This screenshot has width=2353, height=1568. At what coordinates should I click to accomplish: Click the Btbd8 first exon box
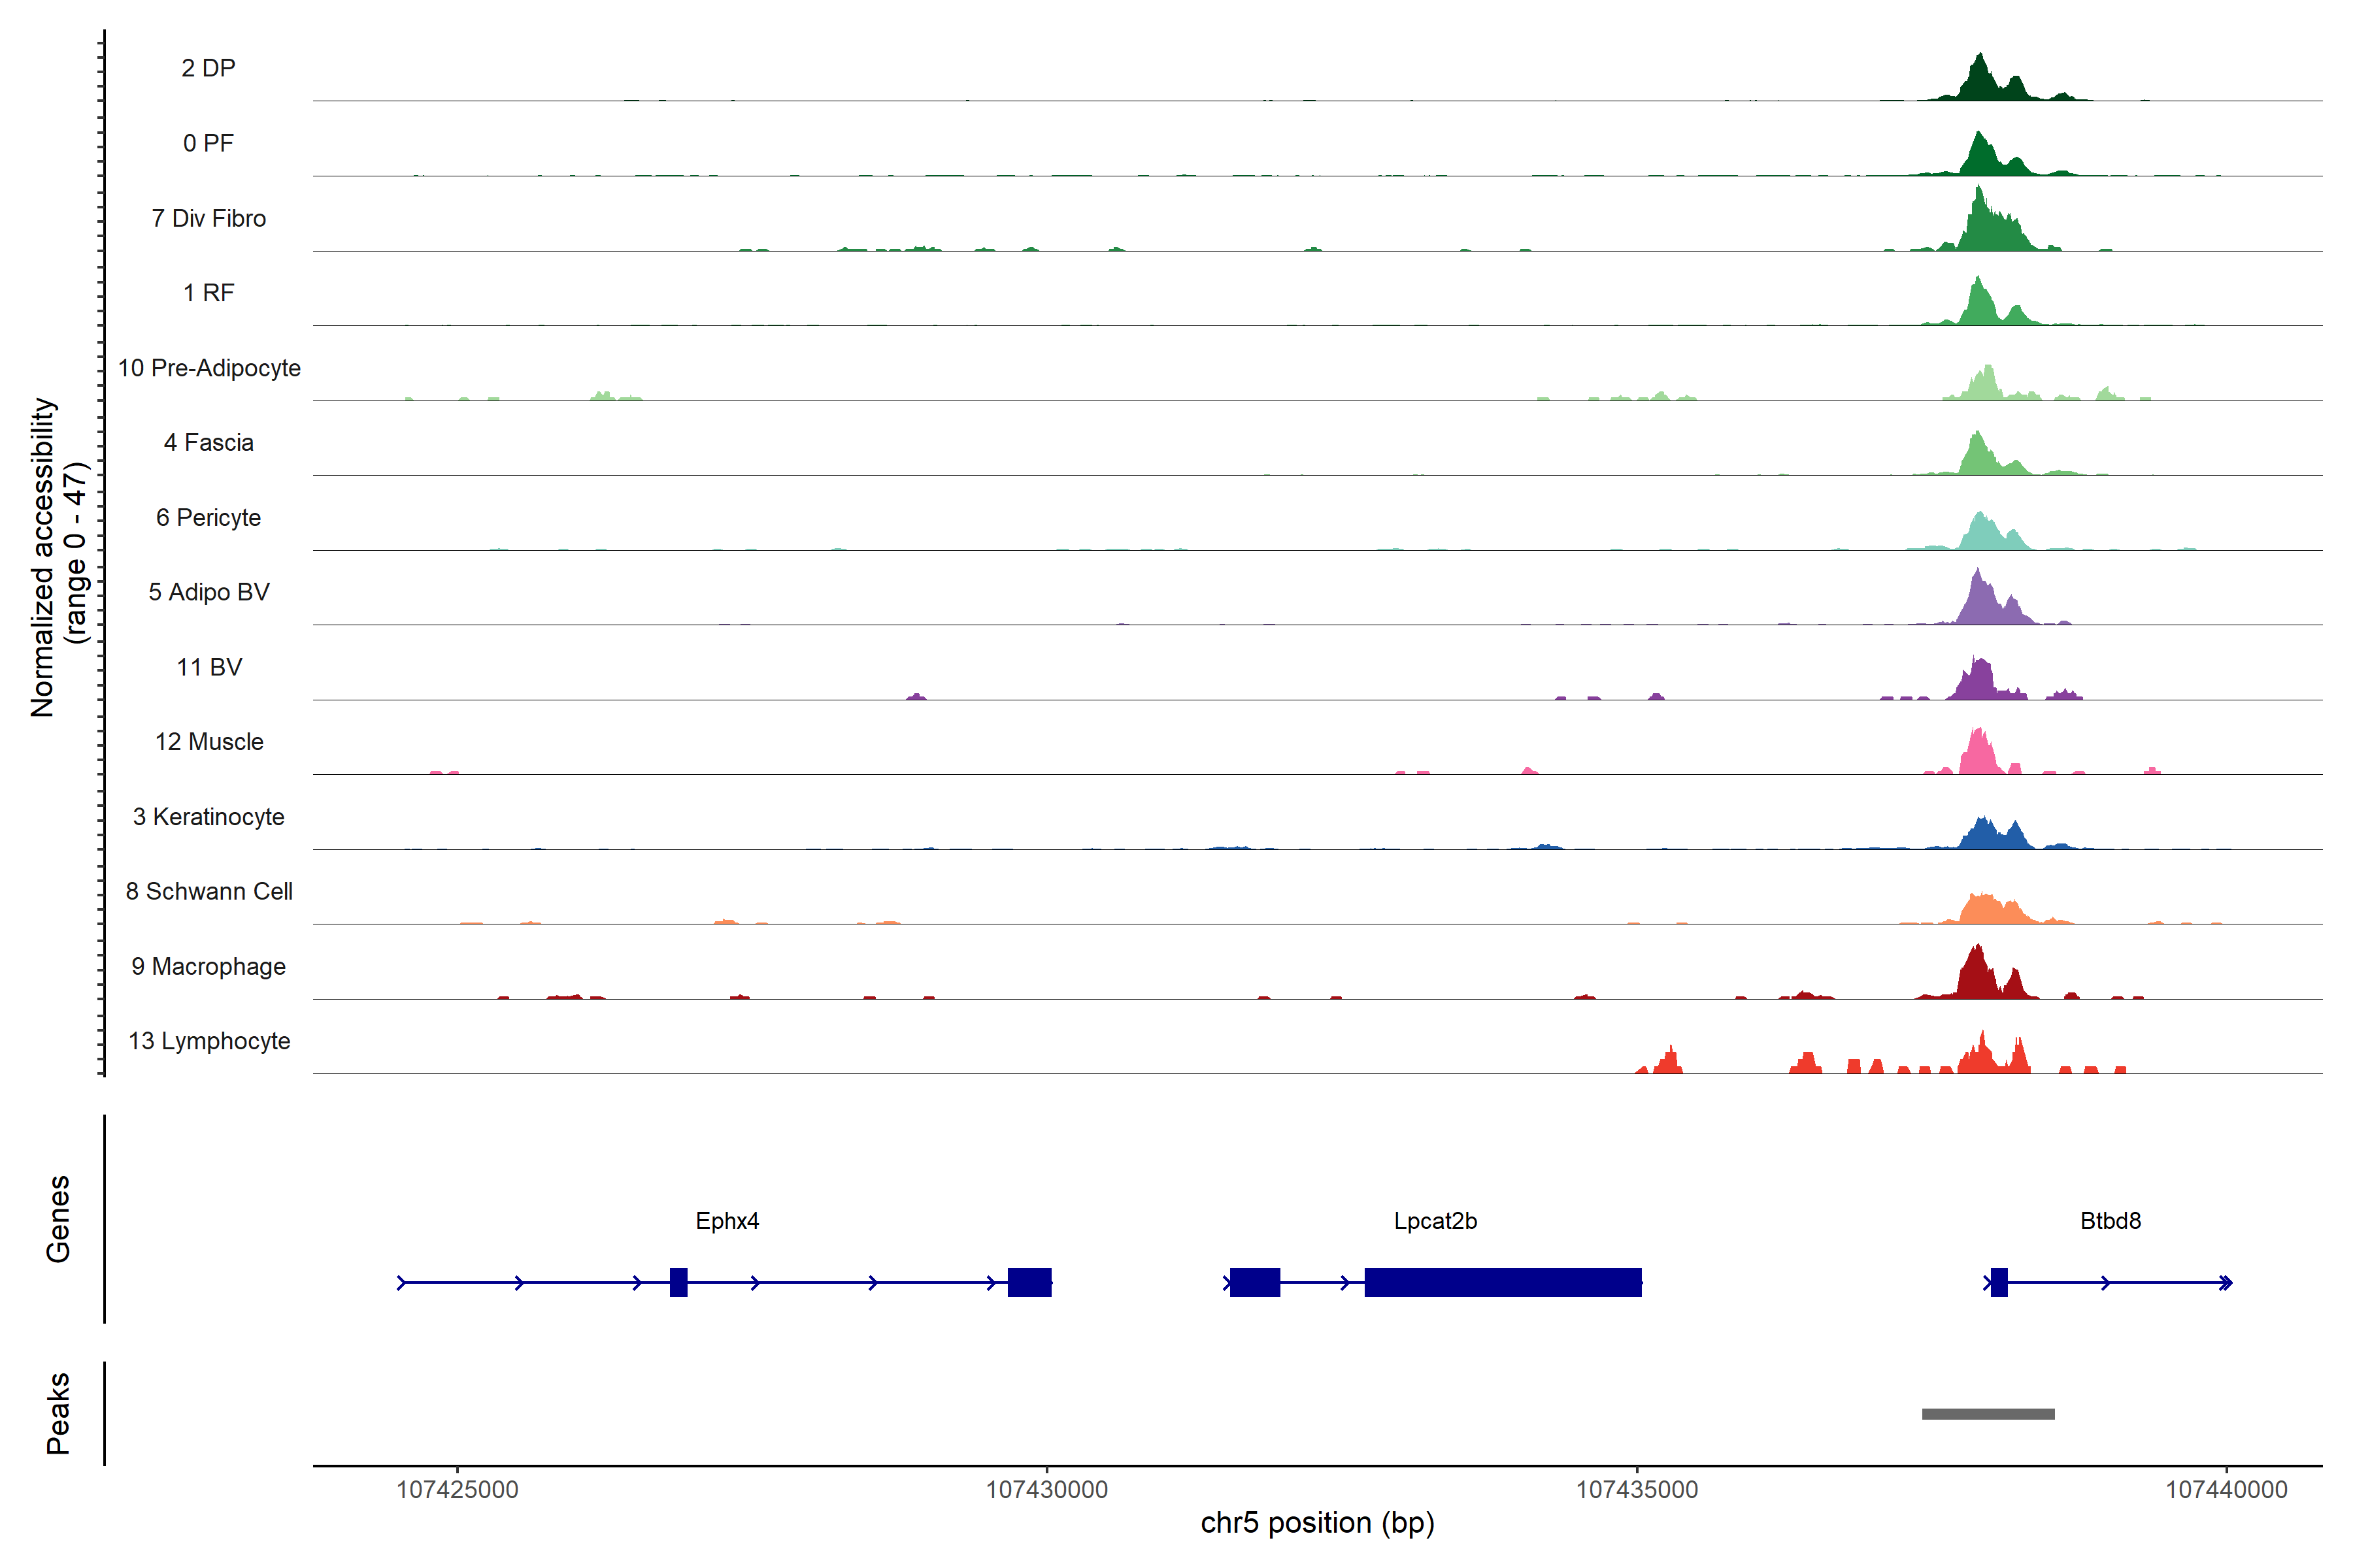(1999, 1282)
